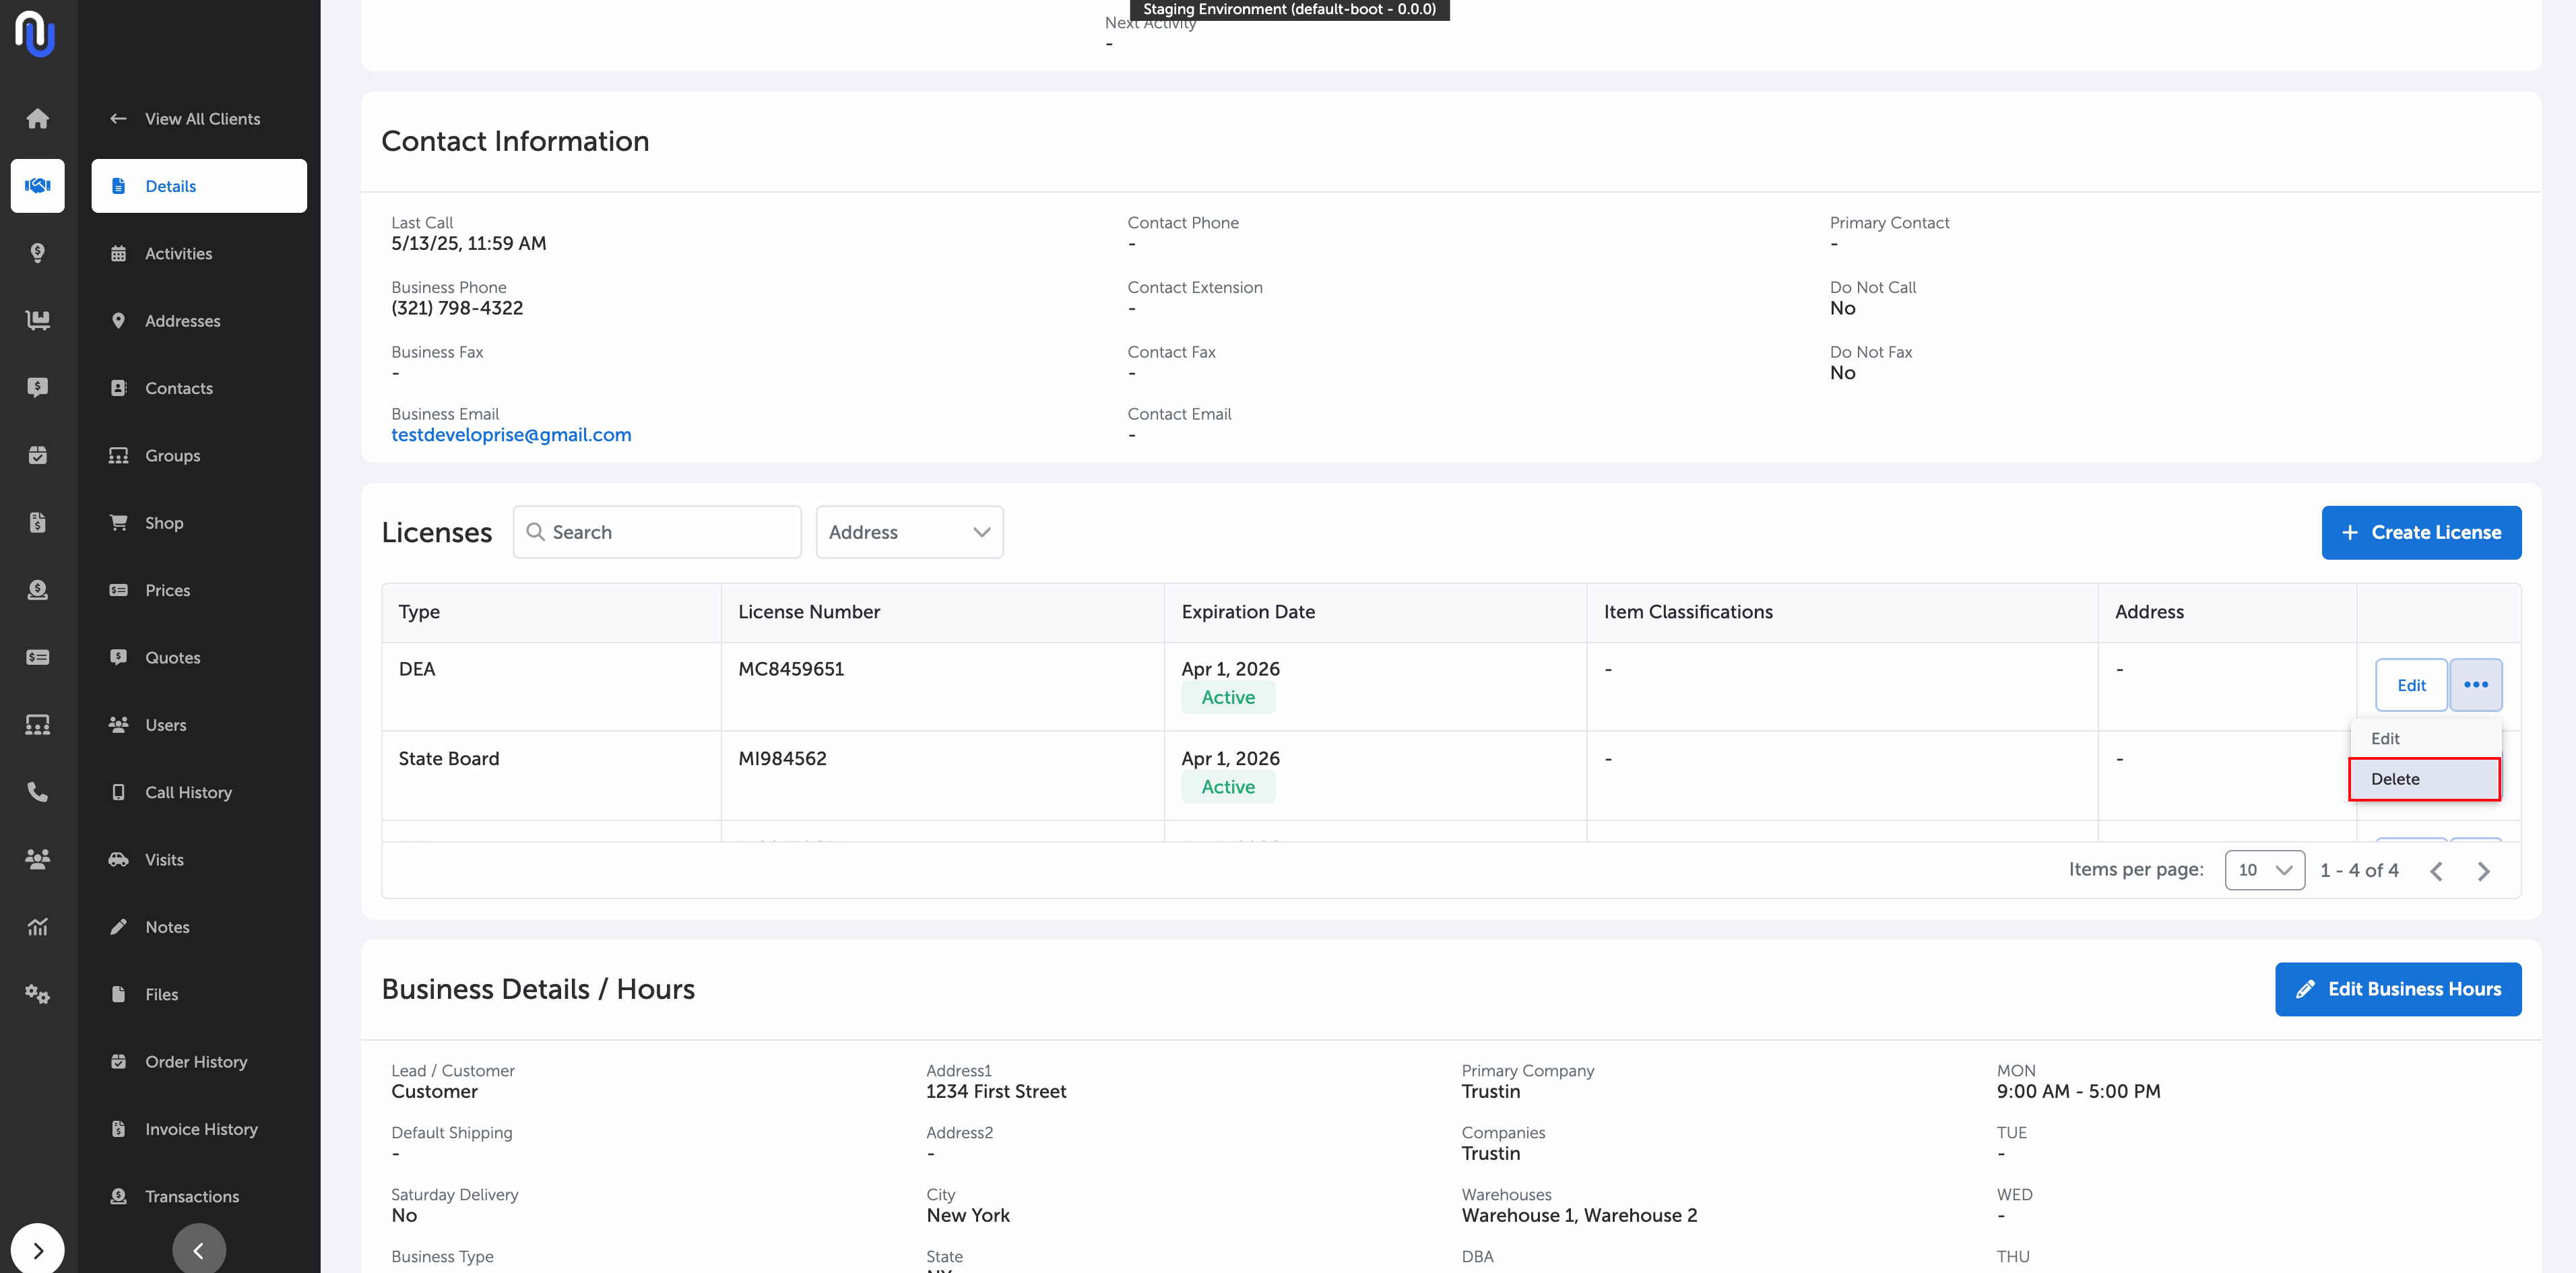Screen dimensions: 2576x1273
Task: Click the phone icon in left rail
Action: point(37,792)
